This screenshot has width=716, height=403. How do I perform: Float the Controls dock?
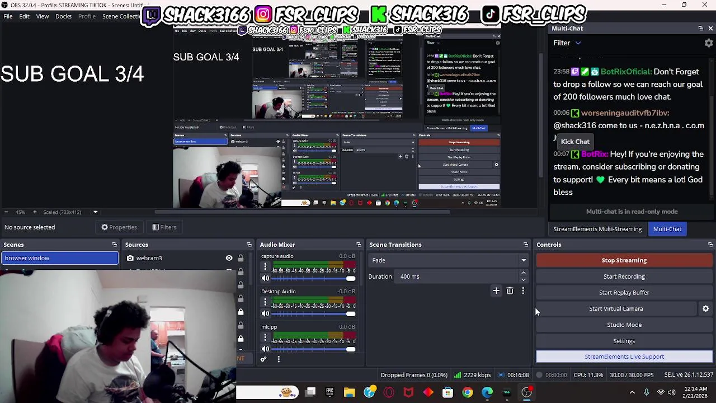pyautogui.click(x=710, y=245)
